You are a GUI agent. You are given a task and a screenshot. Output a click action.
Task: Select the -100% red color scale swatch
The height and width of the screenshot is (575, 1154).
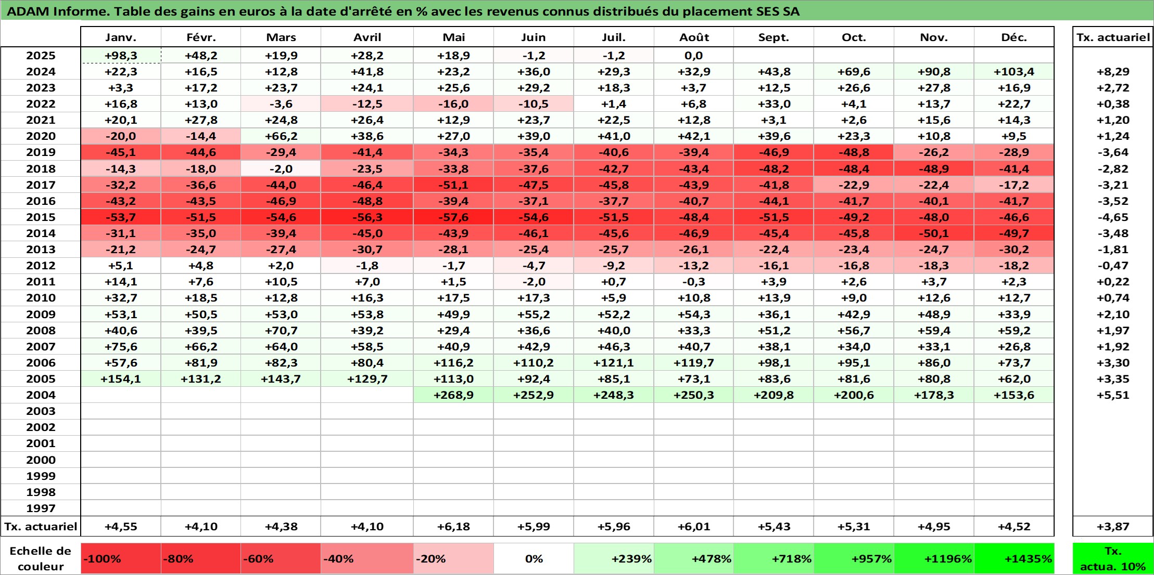point(121,558)
